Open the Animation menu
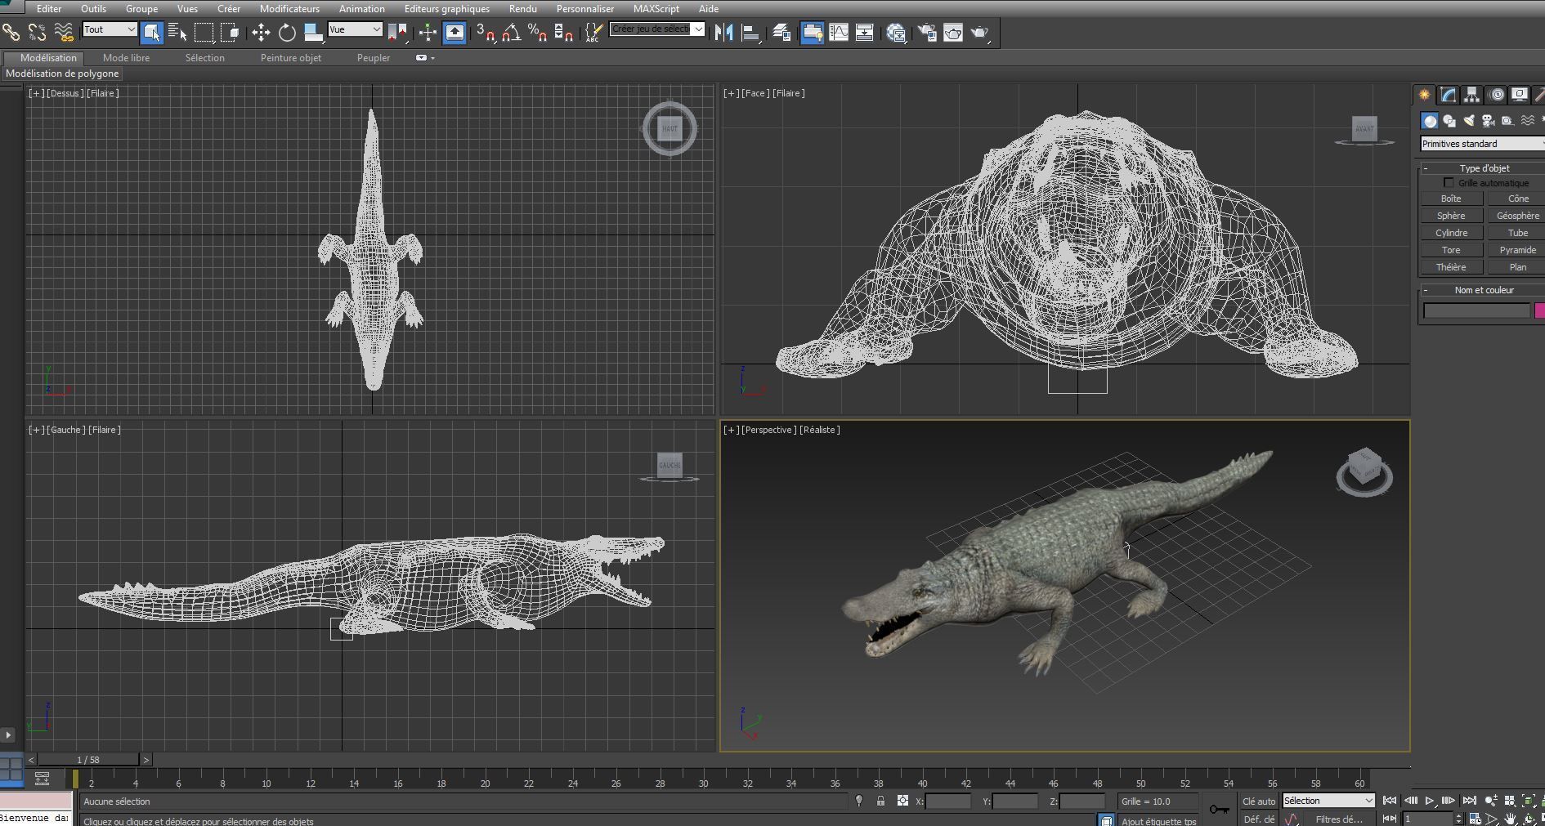The image size is (1545, 826). [361, 9]
